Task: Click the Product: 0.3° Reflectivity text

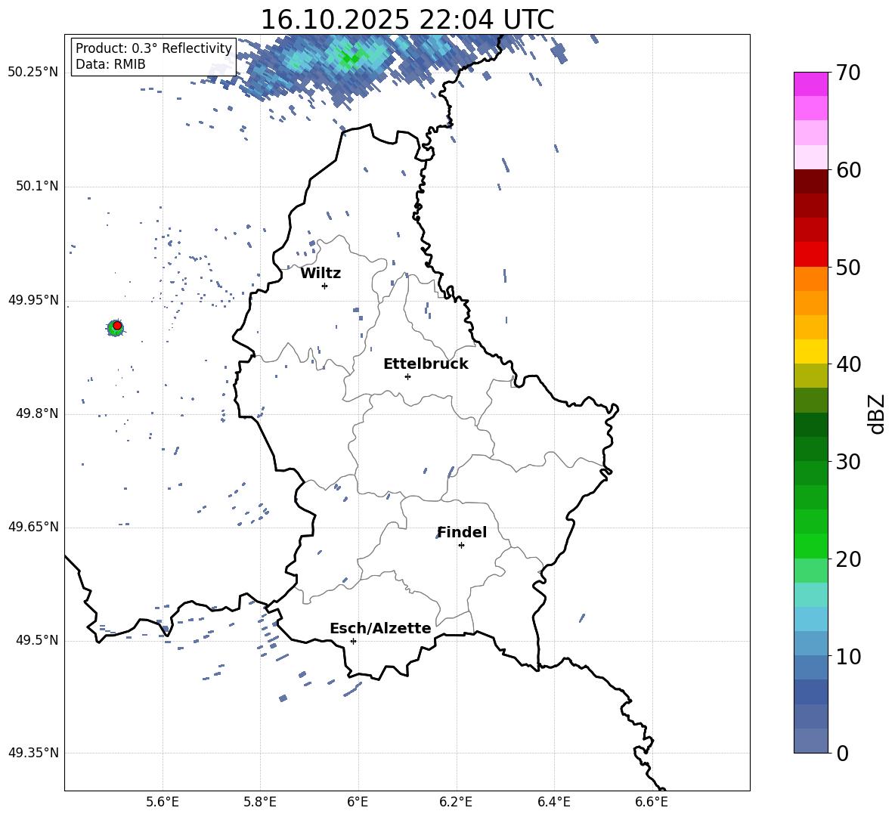Action: 153,48
